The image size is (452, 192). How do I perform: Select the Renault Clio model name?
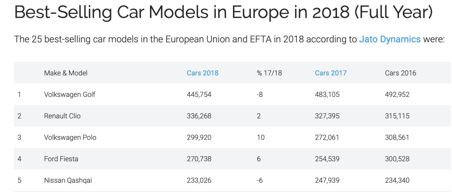(62, 116)
